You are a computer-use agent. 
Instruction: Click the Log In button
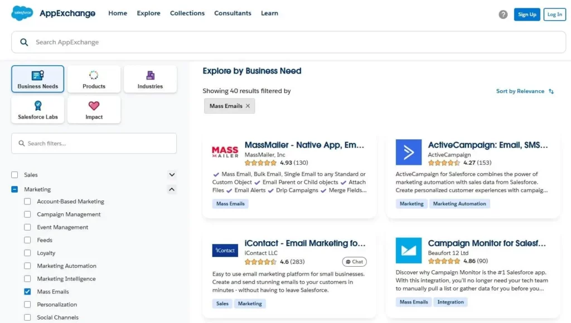pos(555,14)
